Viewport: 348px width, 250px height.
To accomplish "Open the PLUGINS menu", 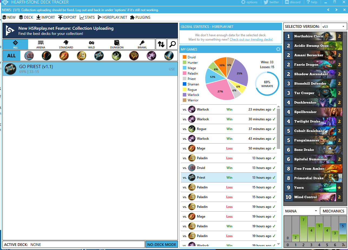I will point(140,17).
